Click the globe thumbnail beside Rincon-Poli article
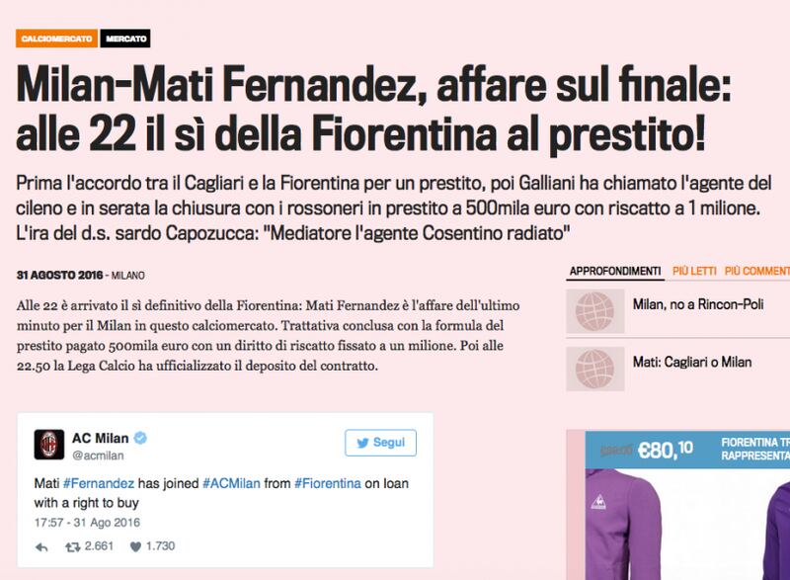 (595, 311)
